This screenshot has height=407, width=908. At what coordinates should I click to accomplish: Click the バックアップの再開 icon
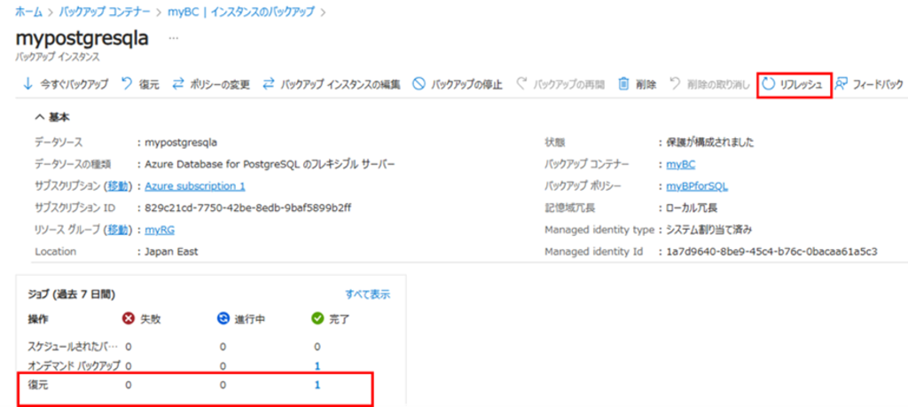(x=521, y=84)
